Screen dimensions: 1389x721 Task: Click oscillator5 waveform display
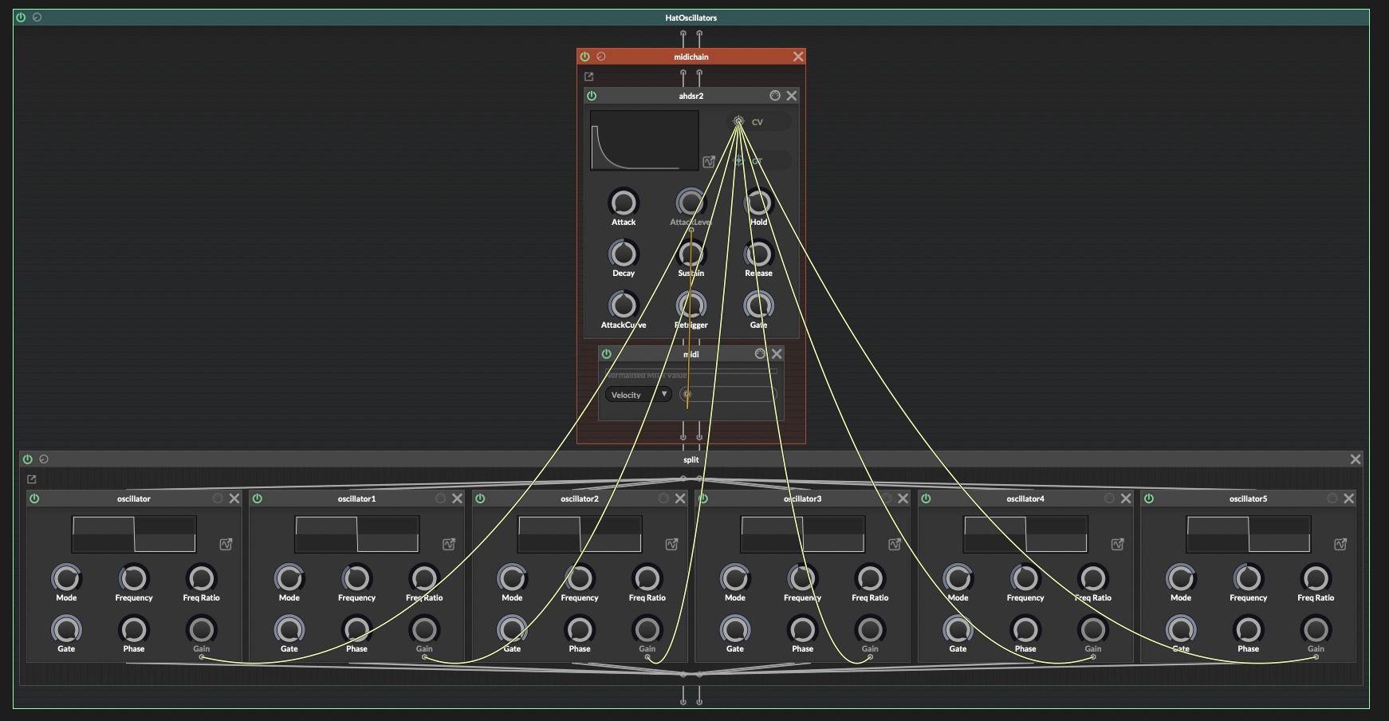[x=1248, y=534]
